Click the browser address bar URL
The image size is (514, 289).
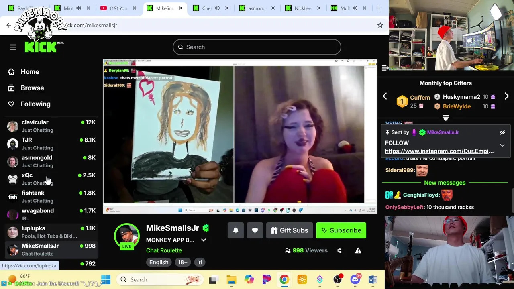(x=92, y=25)
